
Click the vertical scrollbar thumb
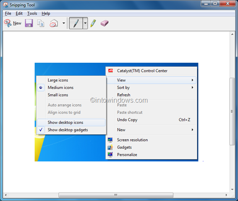tap(232, 111)
